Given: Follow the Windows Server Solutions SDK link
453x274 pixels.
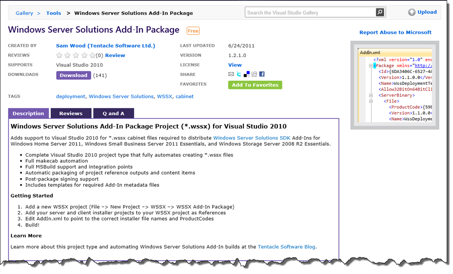Looking at the screenshot, I should click(x=252, y=138).
